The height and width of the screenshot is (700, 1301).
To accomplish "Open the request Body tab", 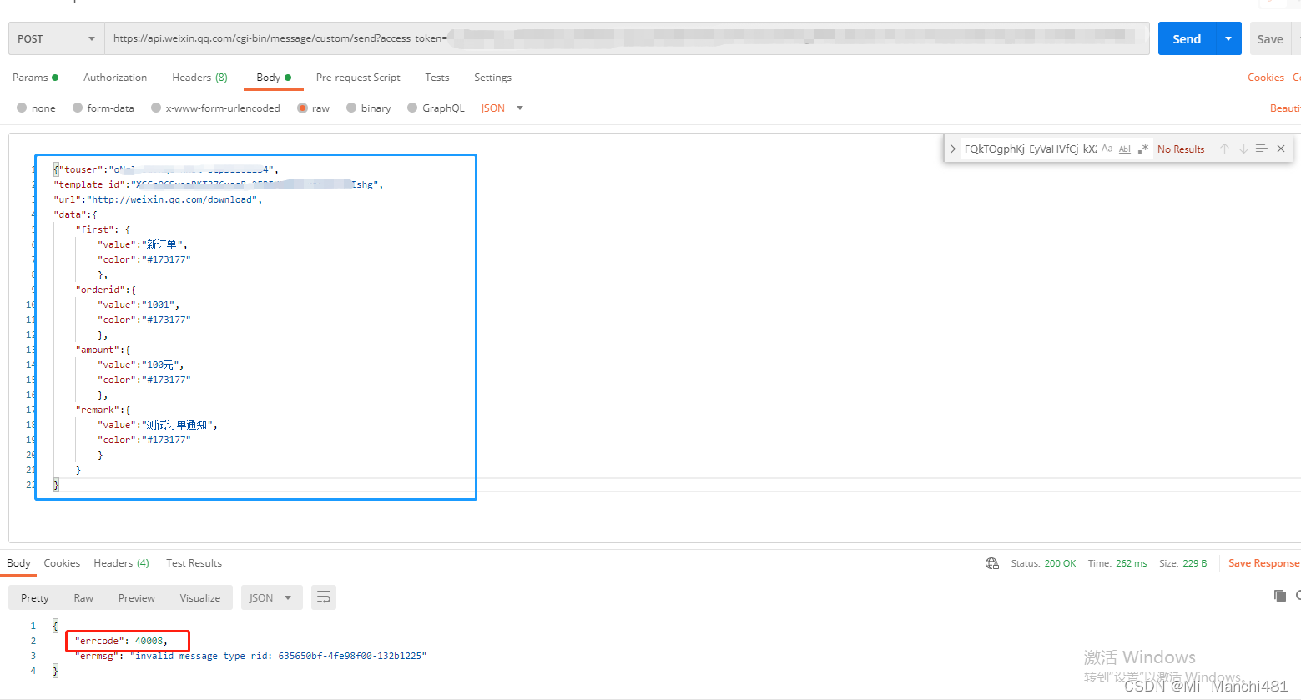I will 274,77.
